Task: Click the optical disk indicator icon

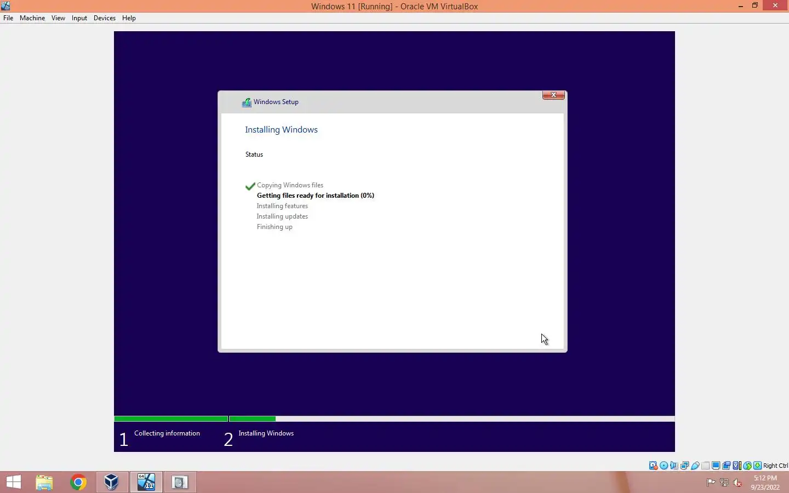Action: pos(664,466)
